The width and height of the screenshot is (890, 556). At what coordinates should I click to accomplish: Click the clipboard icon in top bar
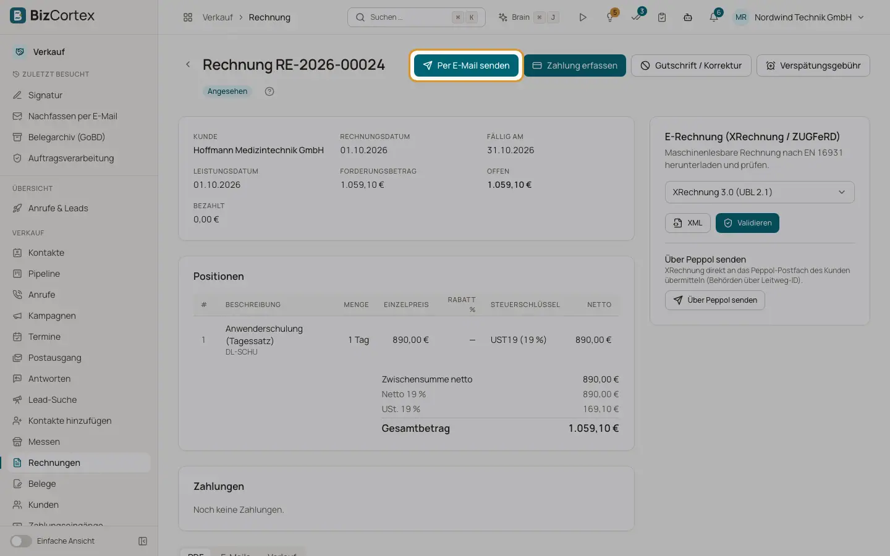click(662, 17)
